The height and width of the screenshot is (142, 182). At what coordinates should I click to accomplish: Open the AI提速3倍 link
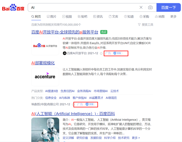pos(51,91)
